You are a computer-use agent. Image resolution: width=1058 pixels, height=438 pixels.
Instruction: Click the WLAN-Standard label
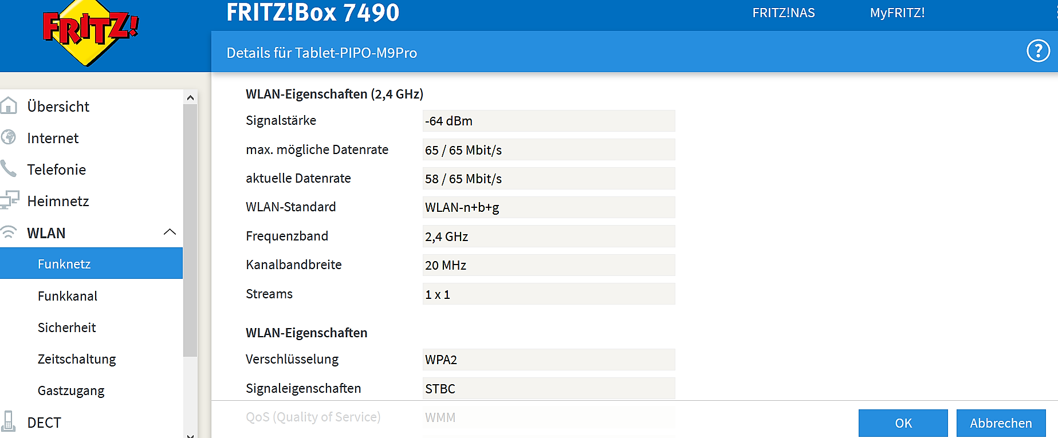coord(290,207)
